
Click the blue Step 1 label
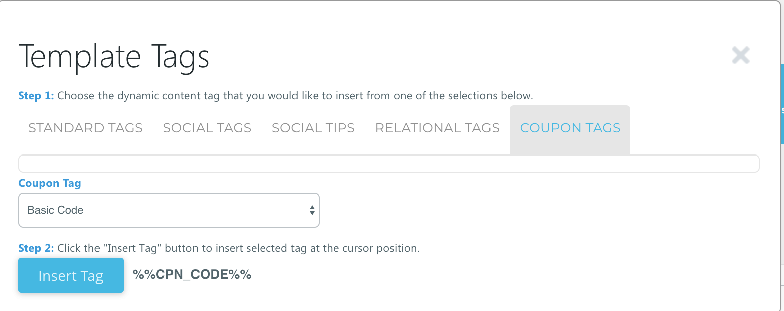36,96
